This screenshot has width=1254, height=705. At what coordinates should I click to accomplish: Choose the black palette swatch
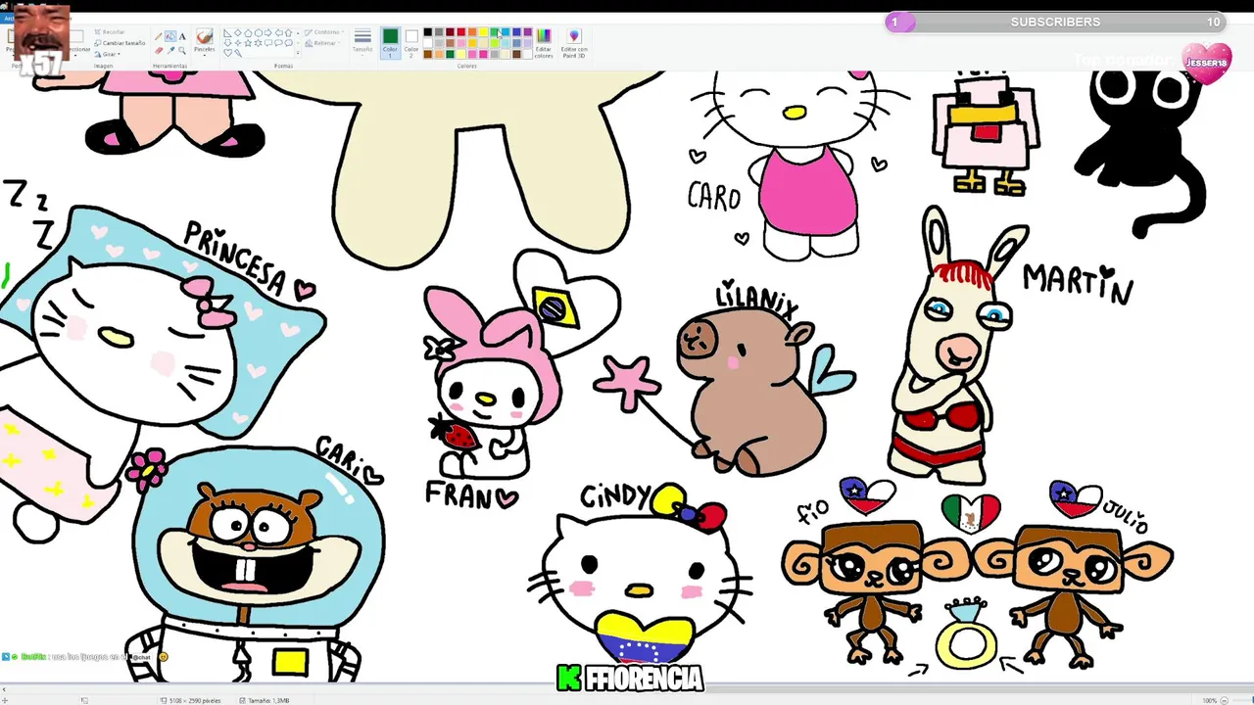428,31
